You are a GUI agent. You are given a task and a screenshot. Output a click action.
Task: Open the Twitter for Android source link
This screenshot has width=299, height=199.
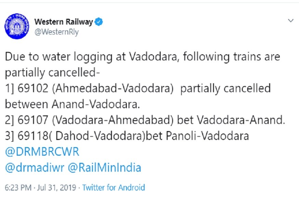pyautogui.click(x=114, y=188)
